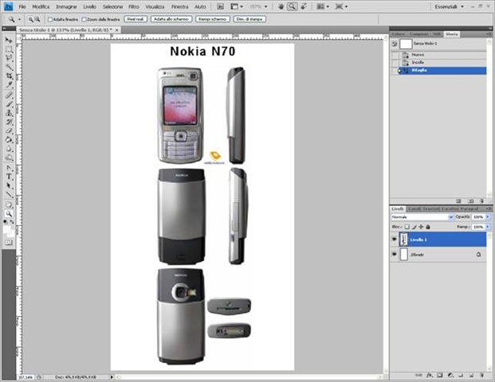The width and height of the screenshot is (495, 382).
Task: Open the Filtro menu
Action: click(133, 6)
